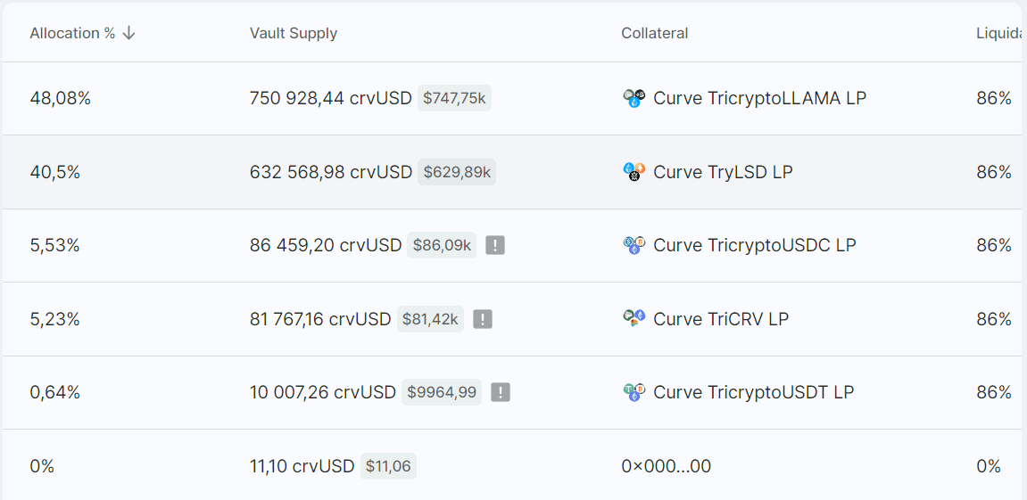This screenshot has width=1027, height=500.
Task: Open the Curve TricryptoLLAMA LP market
Action: click(x=759, y=98)
